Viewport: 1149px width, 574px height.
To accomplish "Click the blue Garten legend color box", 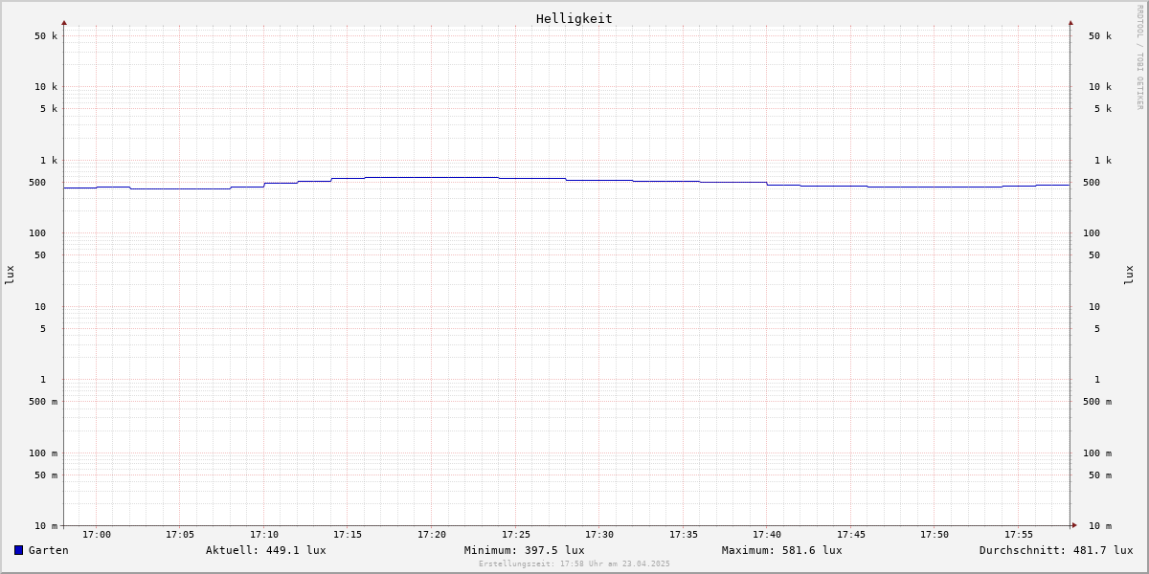I will [x=18, y=550].
